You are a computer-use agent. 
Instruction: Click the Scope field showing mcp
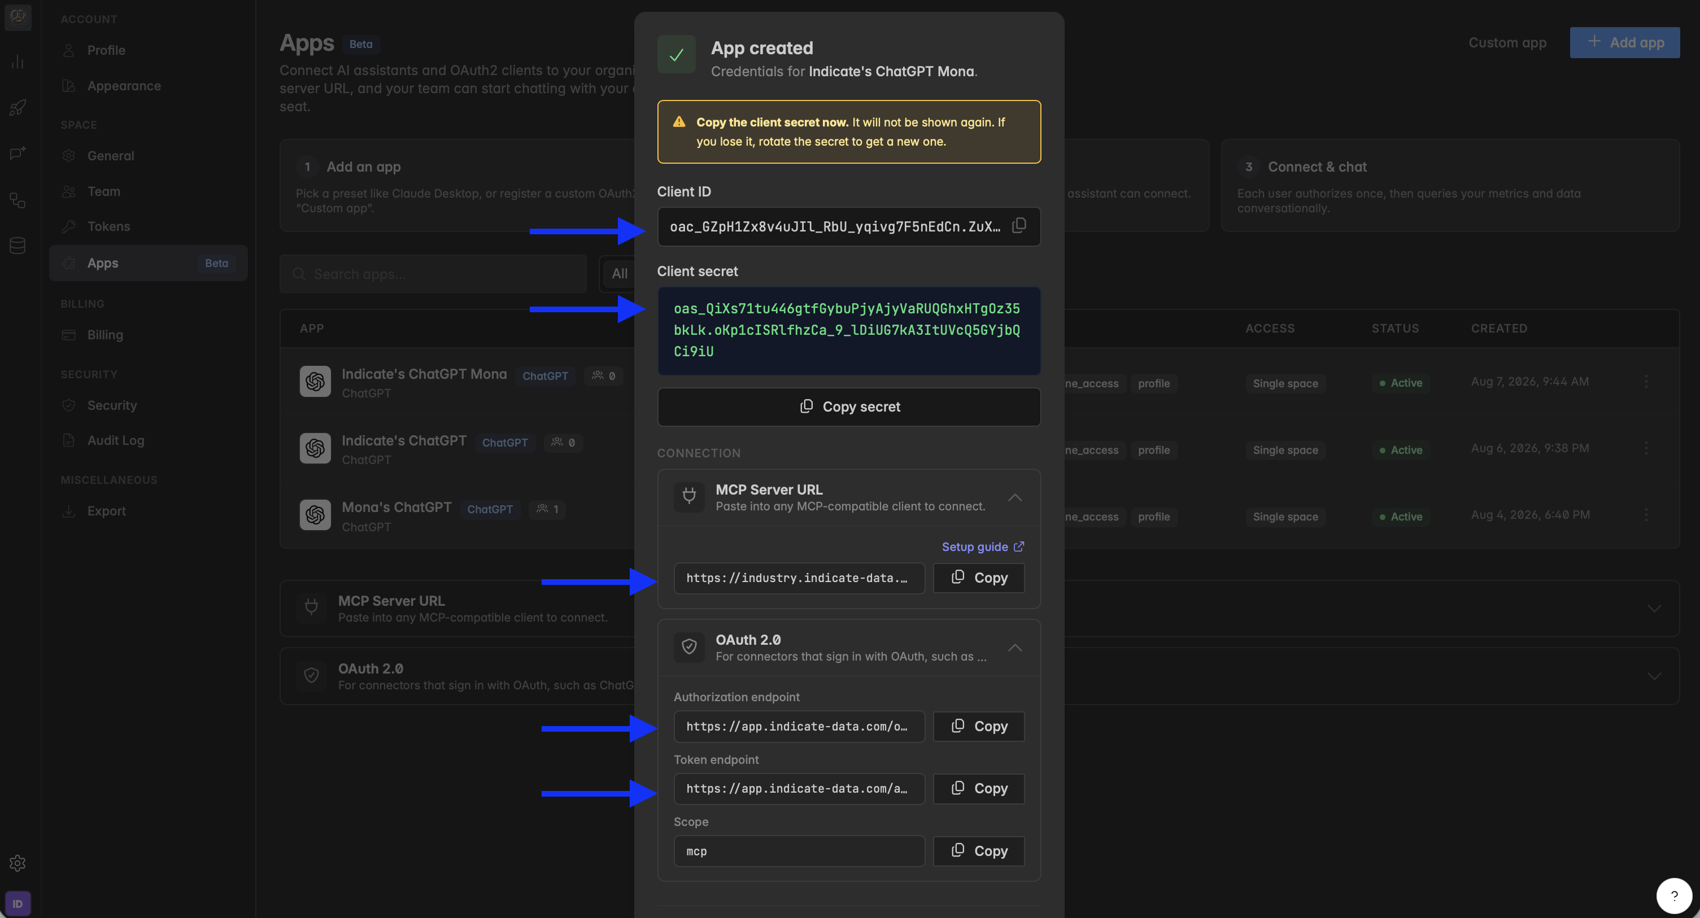point(799,851)
